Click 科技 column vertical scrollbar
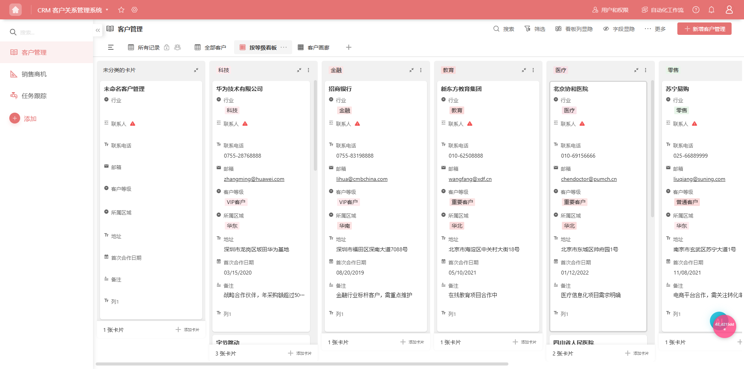The image size is (744, 369). [315, 126]
